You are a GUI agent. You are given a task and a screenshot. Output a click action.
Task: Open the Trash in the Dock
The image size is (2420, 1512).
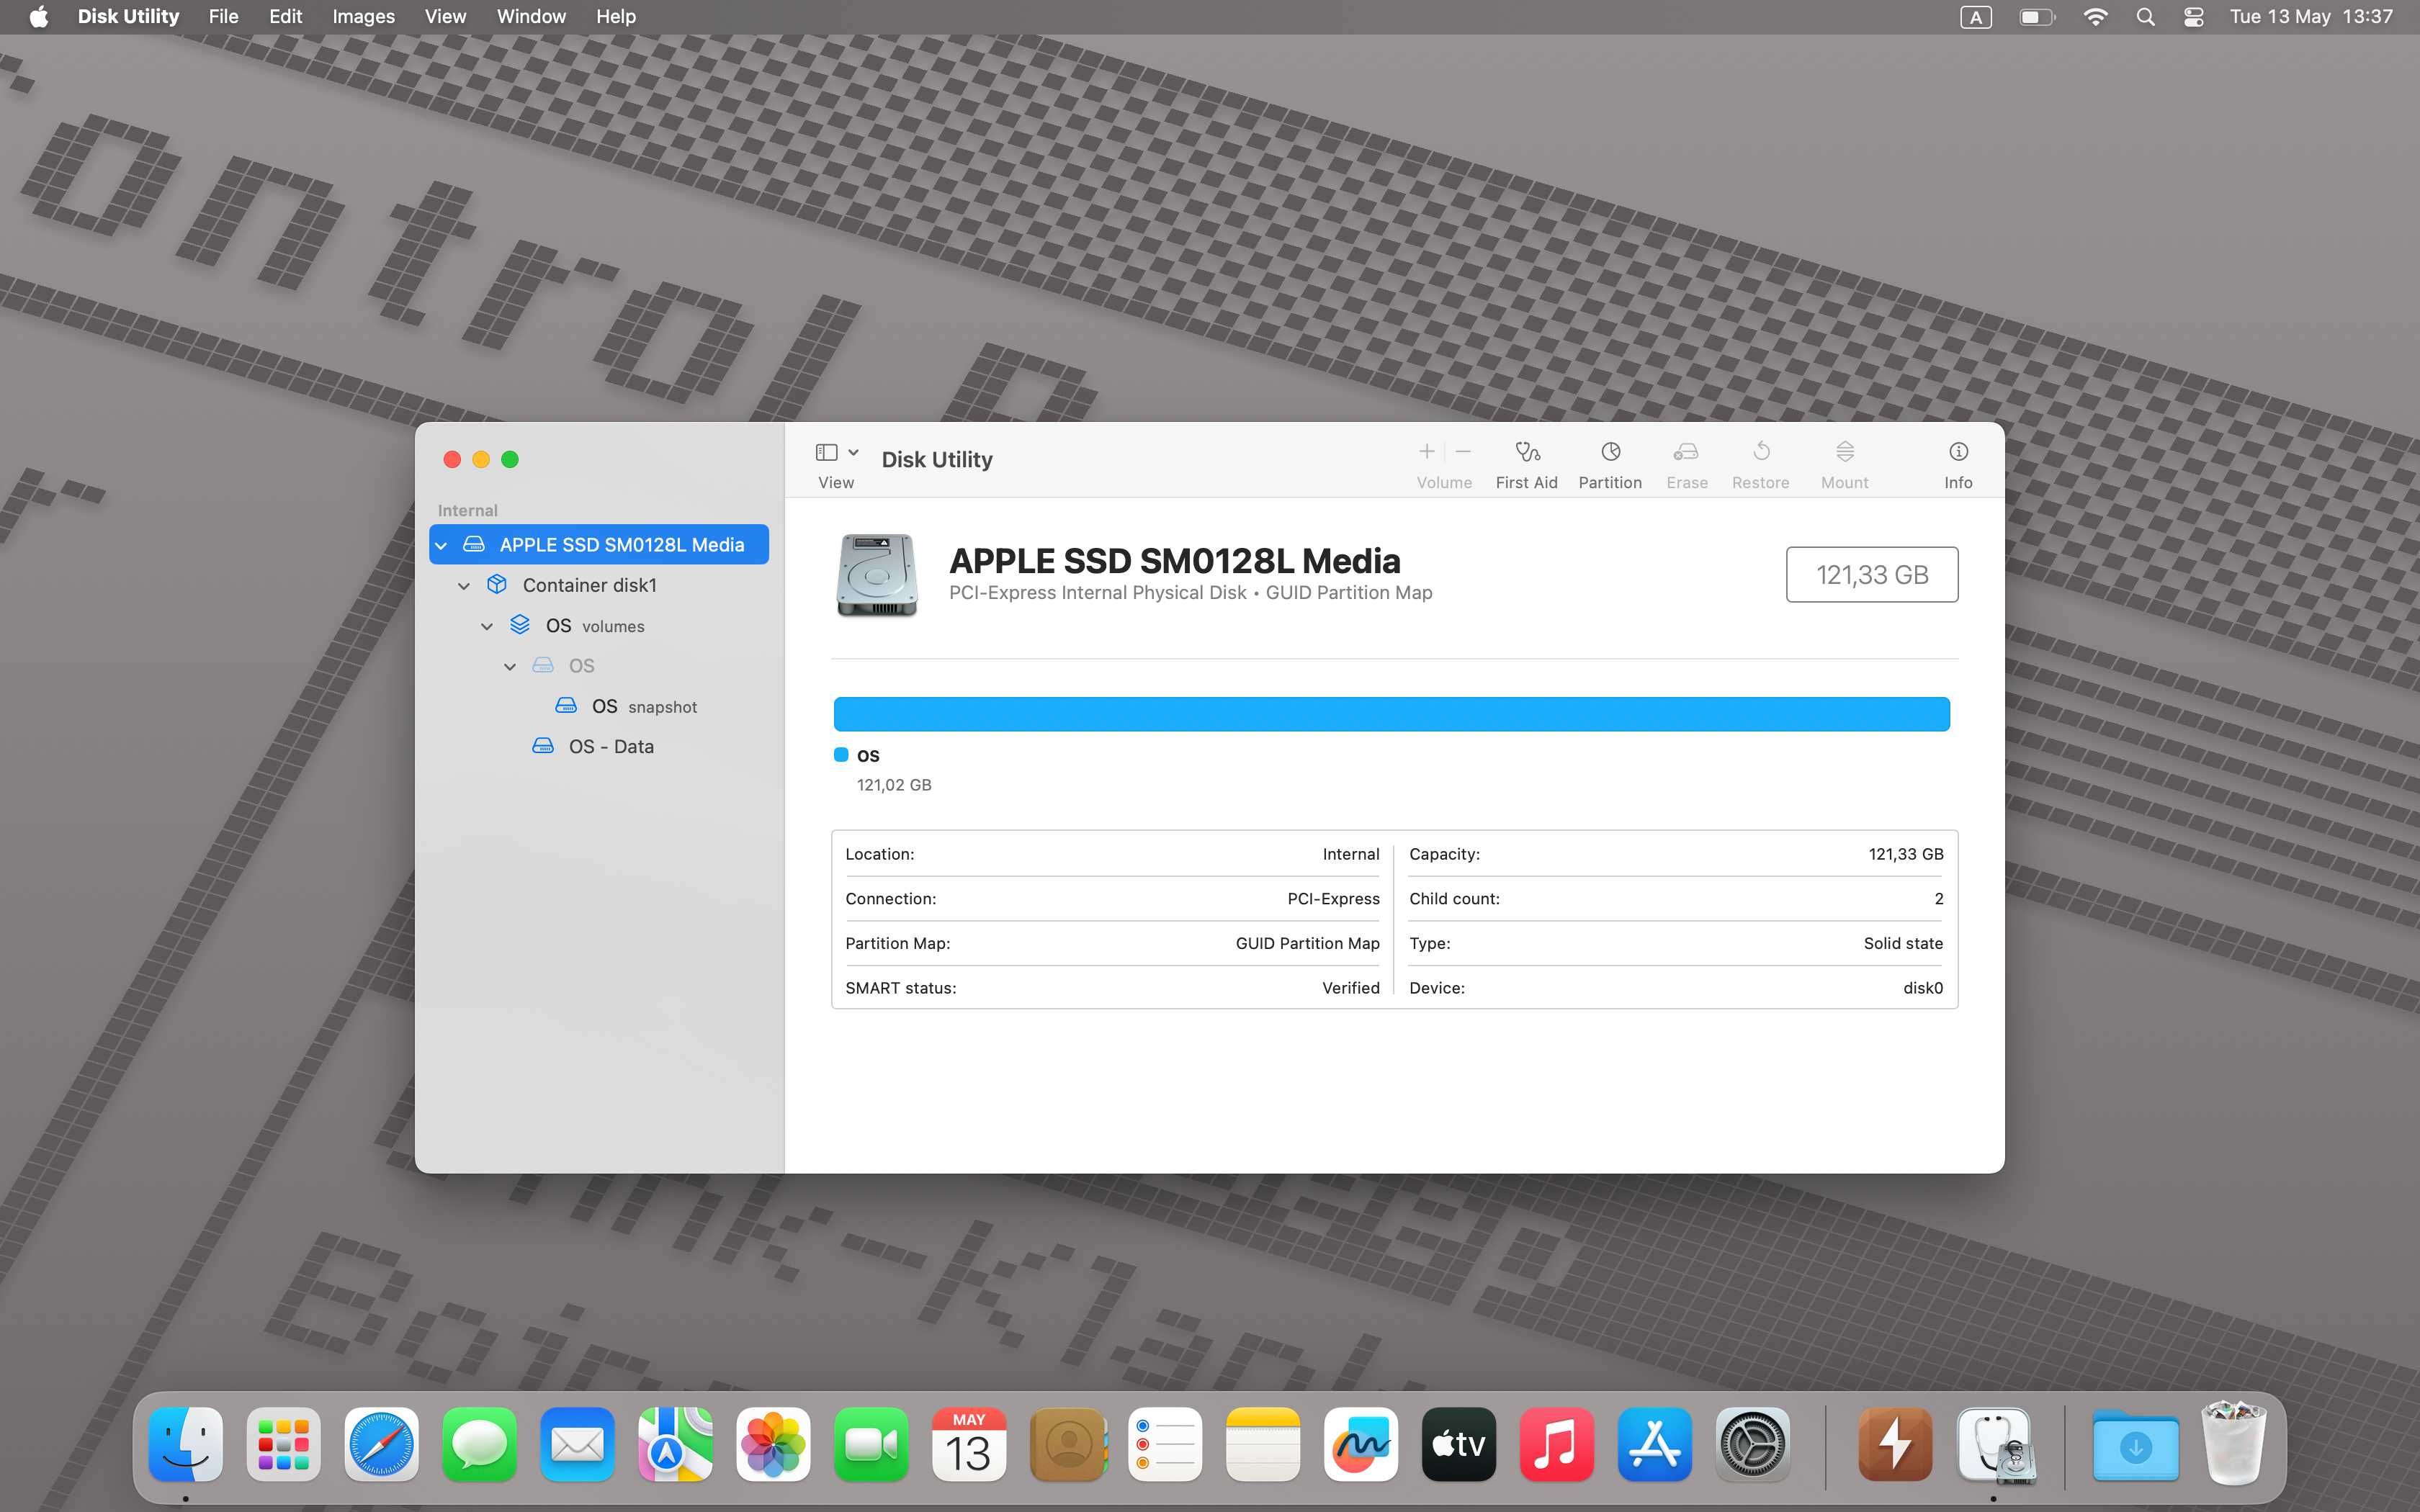(2234, 1444)
